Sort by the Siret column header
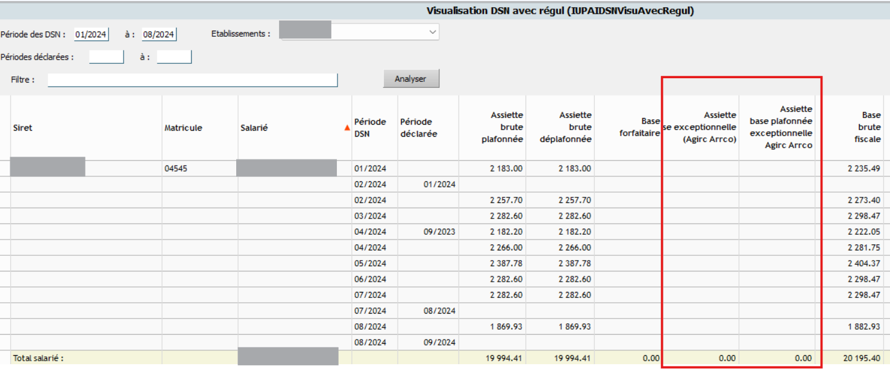890x369 pixels. pyautogui.click(x=23, y=128)
